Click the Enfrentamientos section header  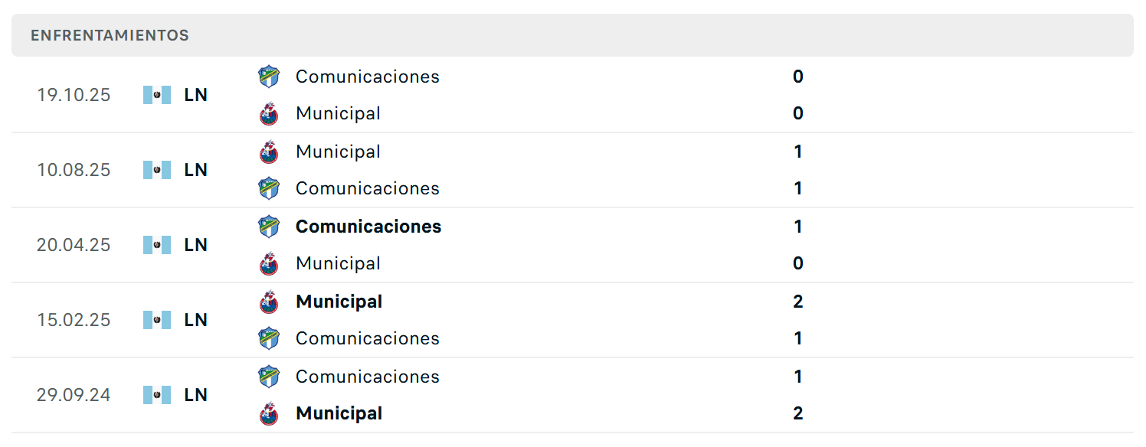point(572,35)
